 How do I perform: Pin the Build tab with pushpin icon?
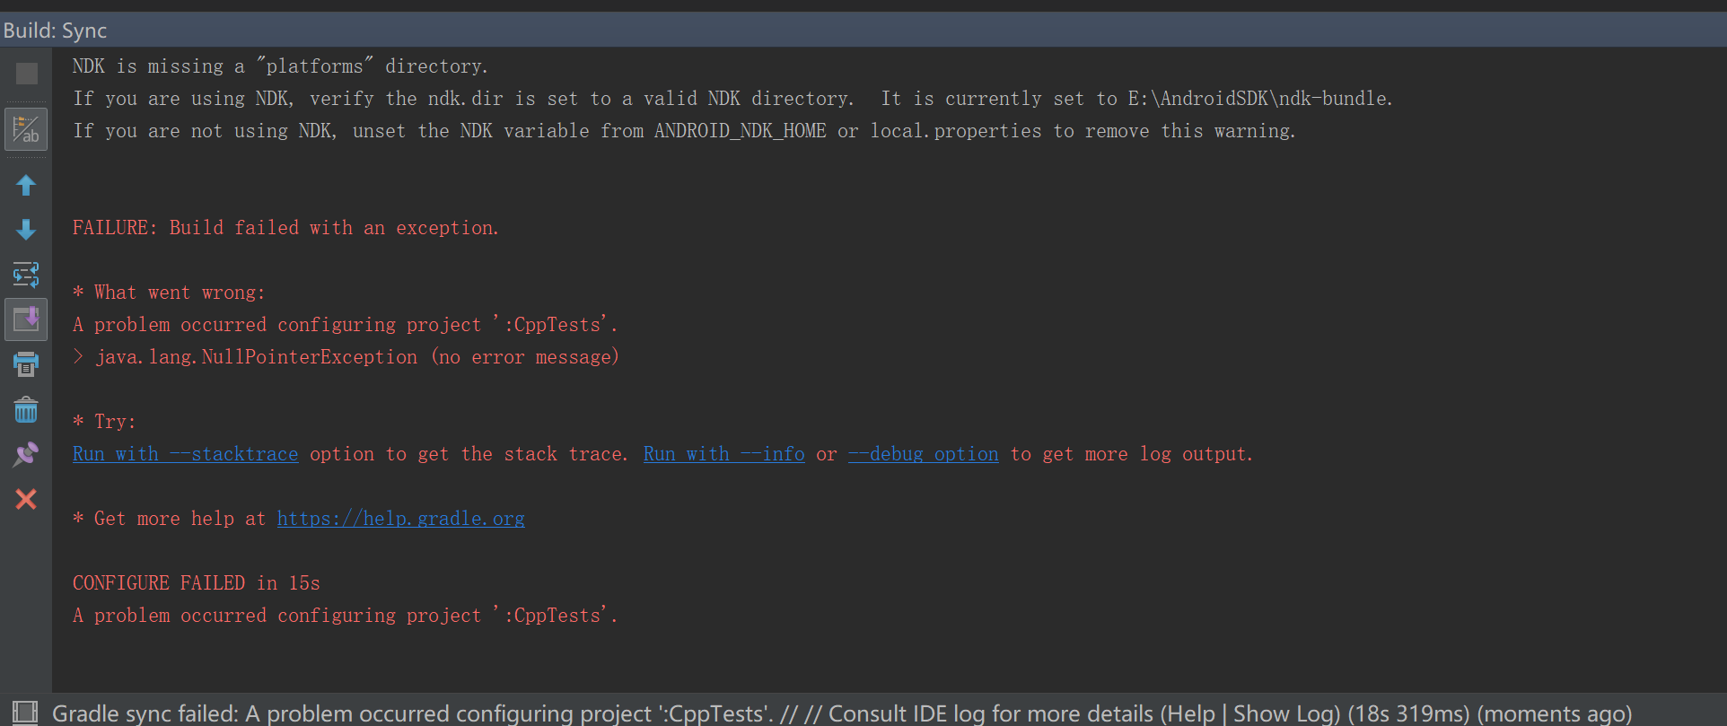coord(26,454)
